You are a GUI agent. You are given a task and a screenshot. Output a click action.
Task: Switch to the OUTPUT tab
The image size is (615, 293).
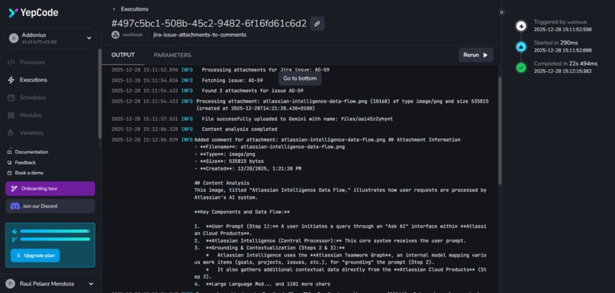(x=123, y=55)
